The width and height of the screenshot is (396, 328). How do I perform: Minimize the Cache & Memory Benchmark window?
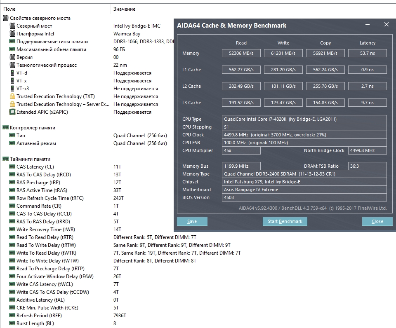point(368,24)
